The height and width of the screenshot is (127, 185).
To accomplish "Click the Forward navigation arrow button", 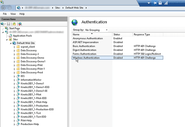I will (x=10, y=8).
